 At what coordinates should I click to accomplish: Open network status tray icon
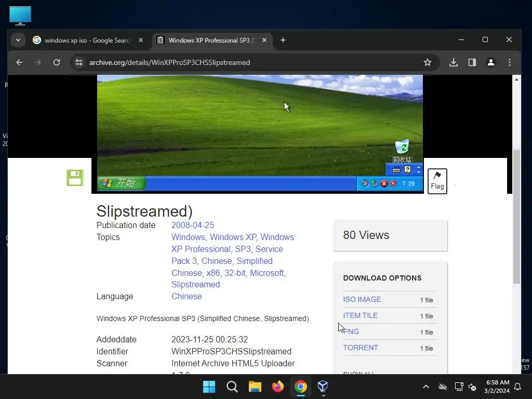[x=459, y=387]
